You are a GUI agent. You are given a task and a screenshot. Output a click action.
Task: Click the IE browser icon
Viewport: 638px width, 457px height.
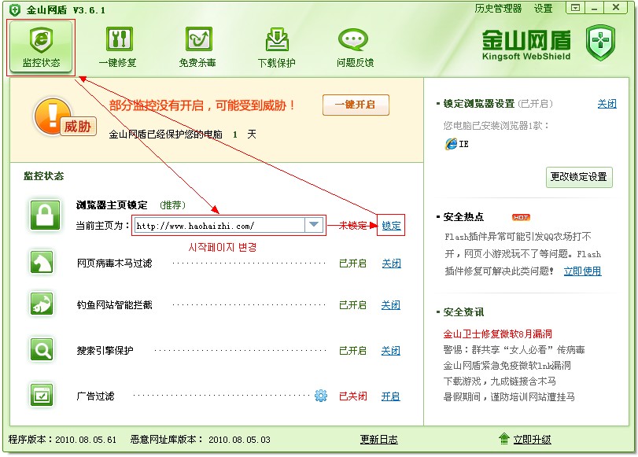click(451, 144)
